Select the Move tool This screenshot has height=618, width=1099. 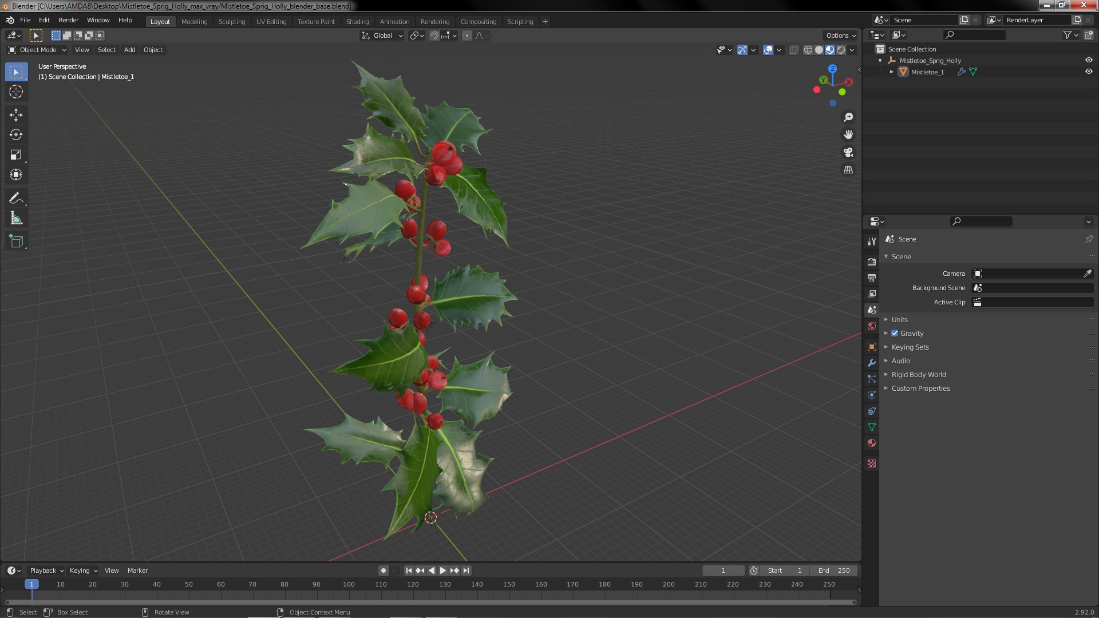coord(16,115)
